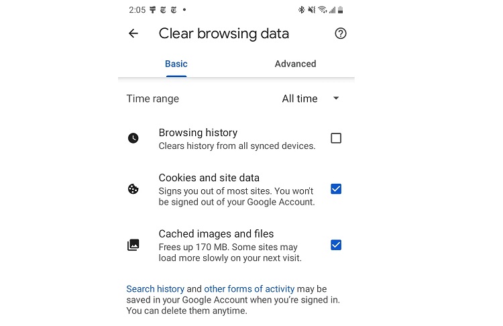Switch to the Basic tab
The image size is (503, 326).
(176, 64)
